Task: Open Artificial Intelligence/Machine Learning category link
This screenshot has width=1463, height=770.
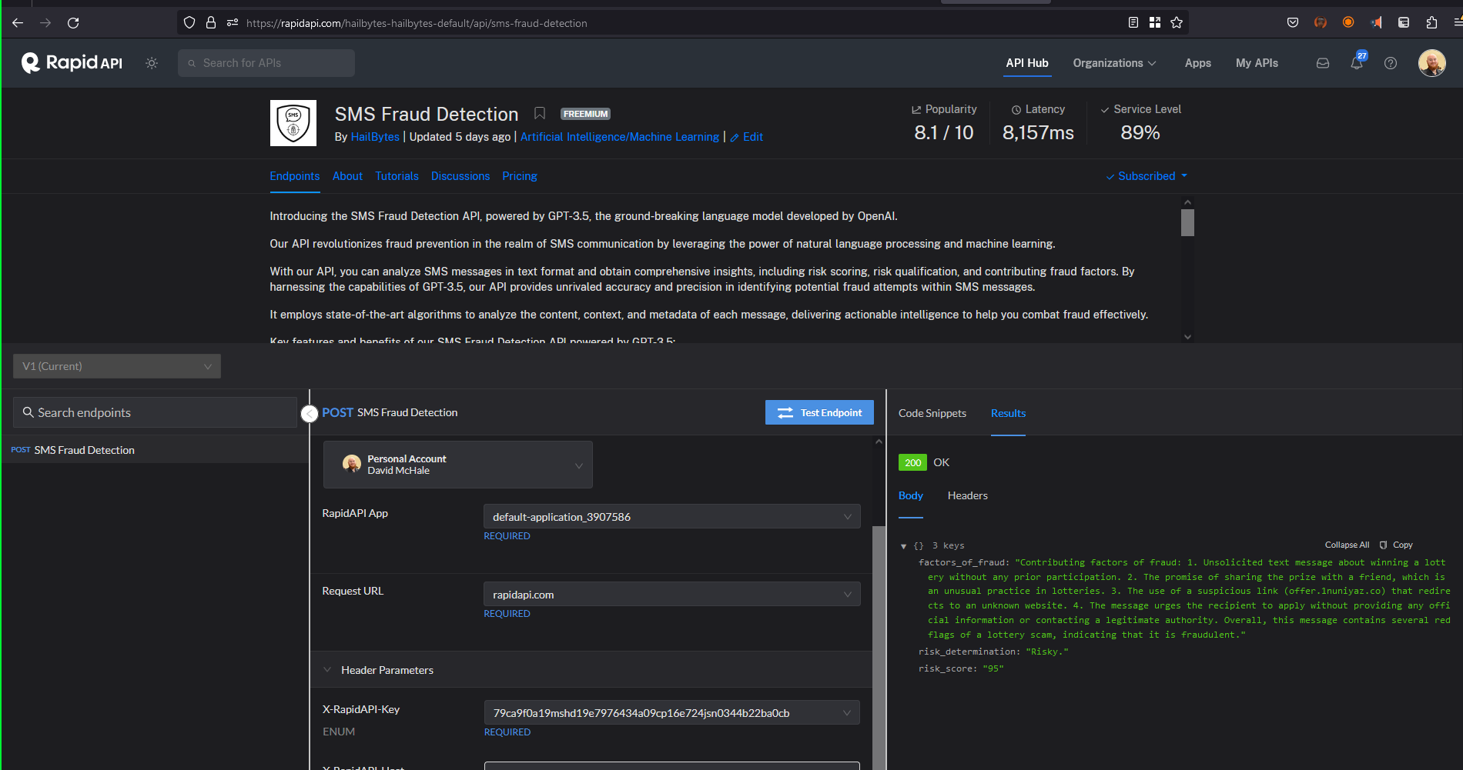Action: [620, 137]
